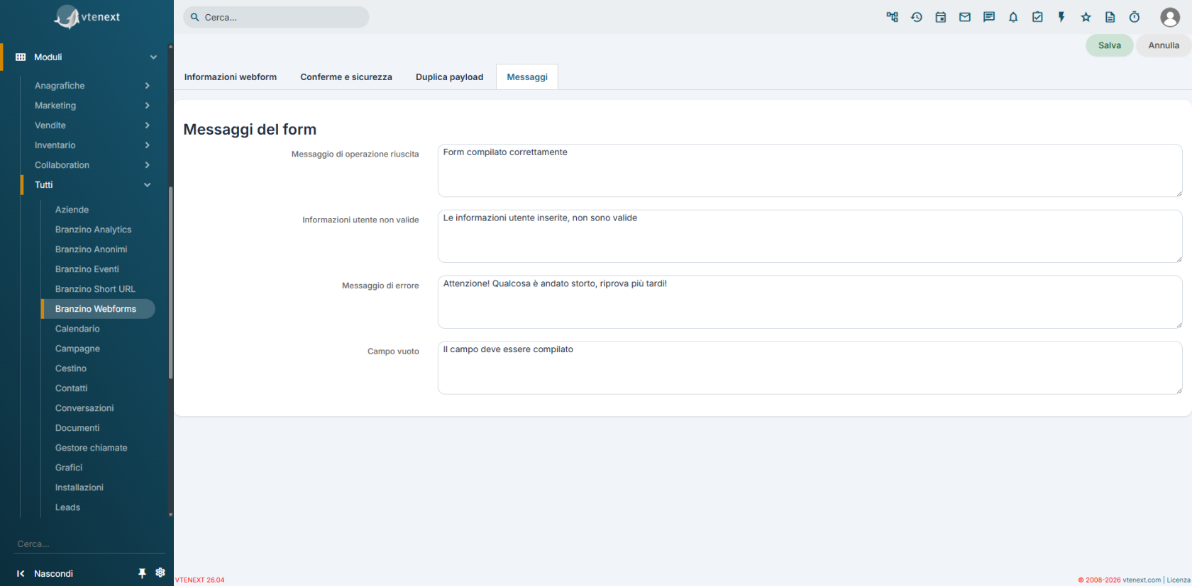This screenshot has width=1192, height=586.
Task: Expand the Inventario submenu
Action: click(148, 145)
